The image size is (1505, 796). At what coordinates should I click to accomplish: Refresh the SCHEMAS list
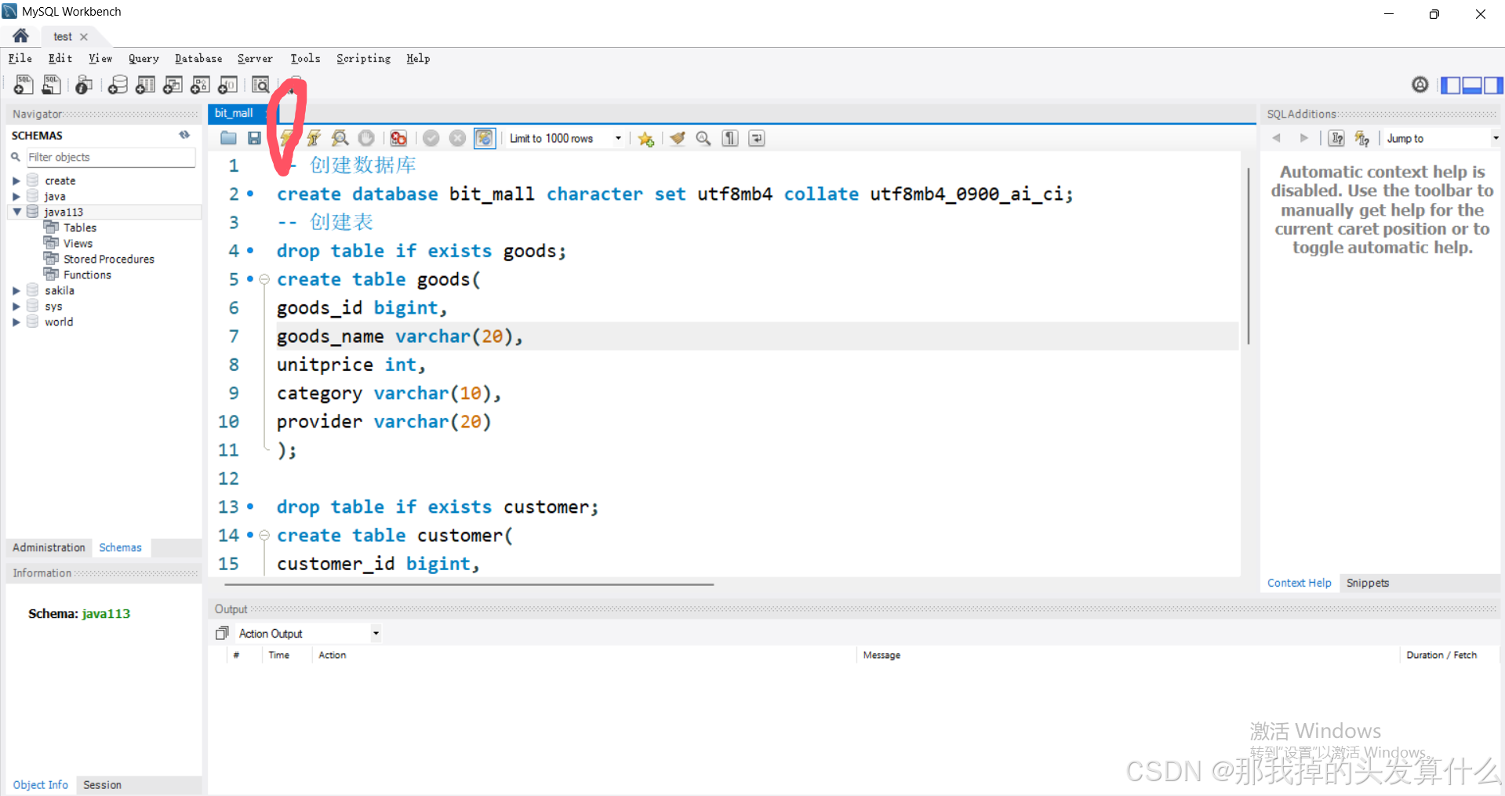click(184, 135)
